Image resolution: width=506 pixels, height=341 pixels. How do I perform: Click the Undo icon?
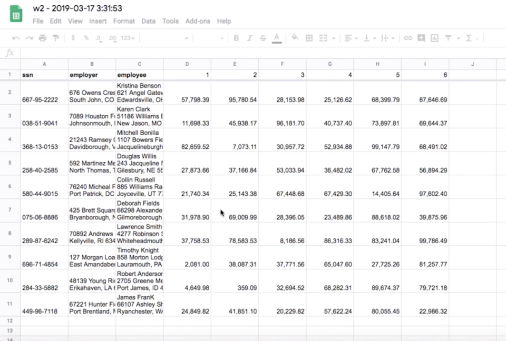pos(16,38)
